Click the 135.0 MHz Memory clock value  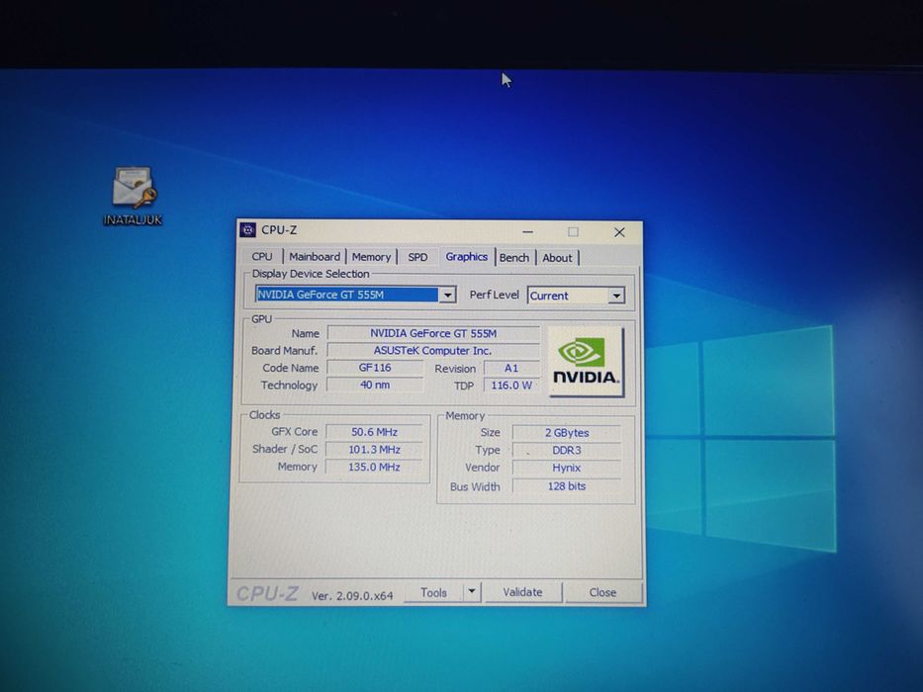[374, 468]
